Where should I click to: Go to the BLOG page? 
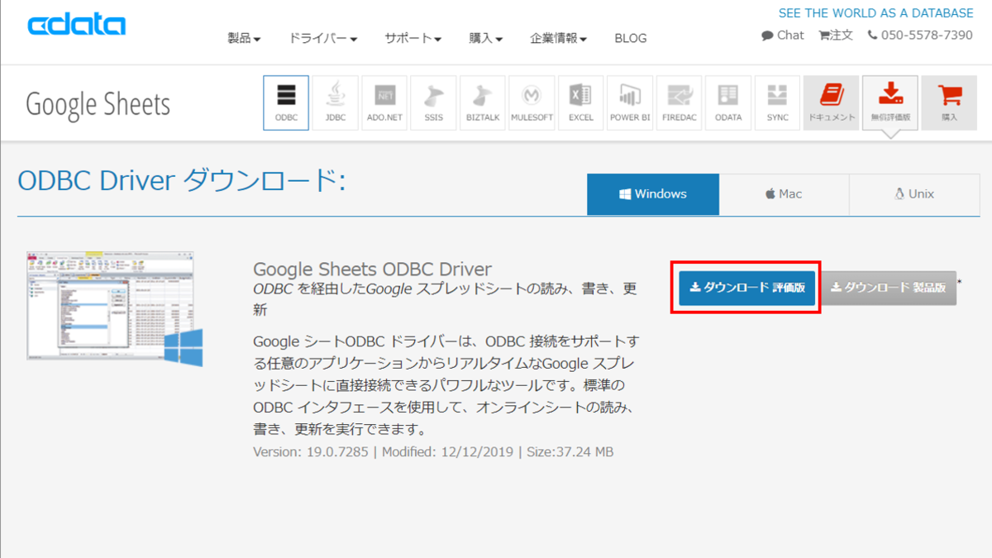coord(631,38)
